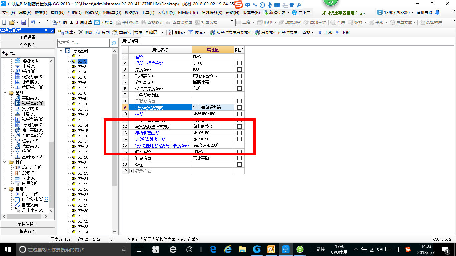Select 桩承台(V) component type
Image resolution: width=456 pixels, height=256 pixels.
pyautogui.click(x=31, y=141)
